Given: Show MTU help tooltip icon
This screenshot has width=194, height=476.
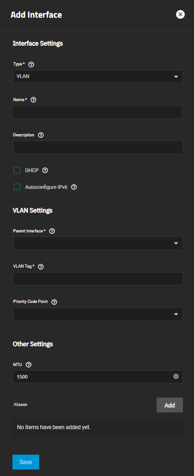Looking at the screenshot, I should point(29,364).
